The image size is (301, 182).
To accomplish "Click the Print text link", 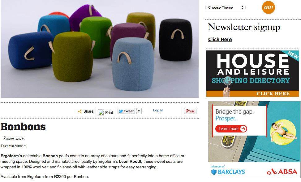I will 109,112.
